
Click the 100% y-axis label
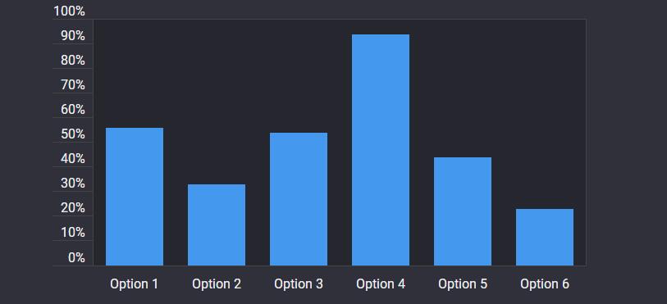70,11
